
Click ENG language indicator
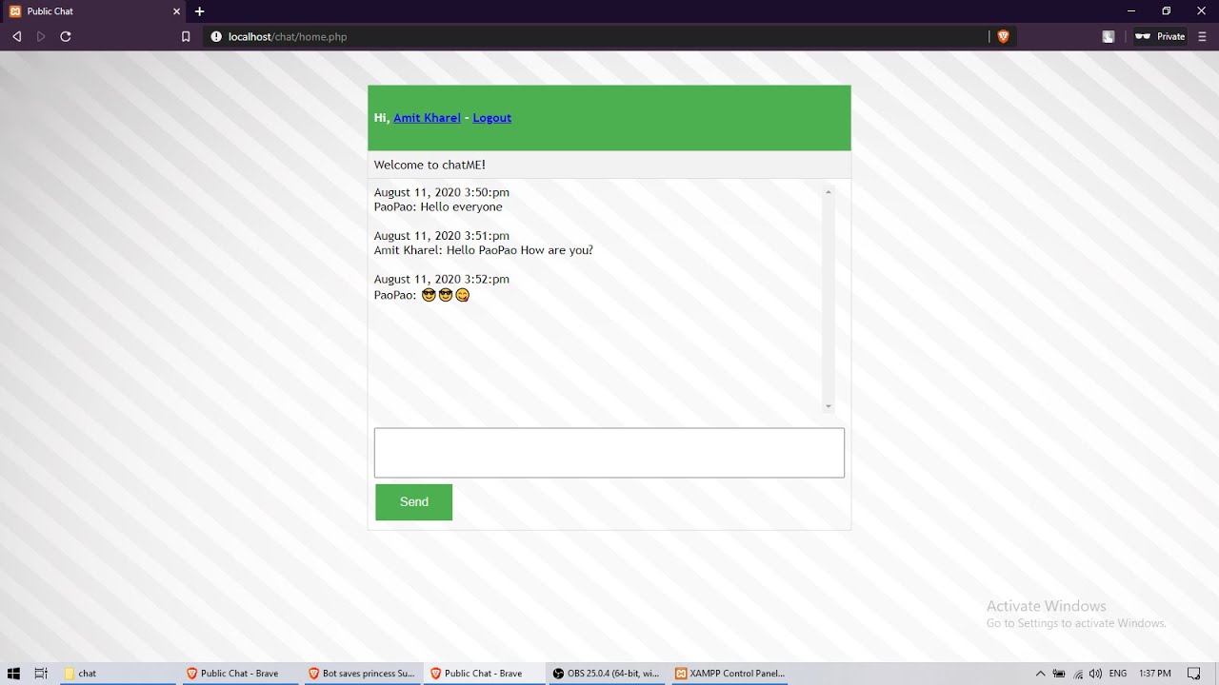[1118, 674]
